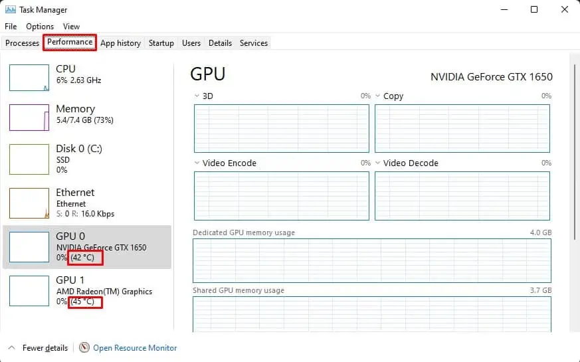Open the Video Encode graph dropdown
Viewport: 580px width, 362px height.
click(x=197, y=163)
